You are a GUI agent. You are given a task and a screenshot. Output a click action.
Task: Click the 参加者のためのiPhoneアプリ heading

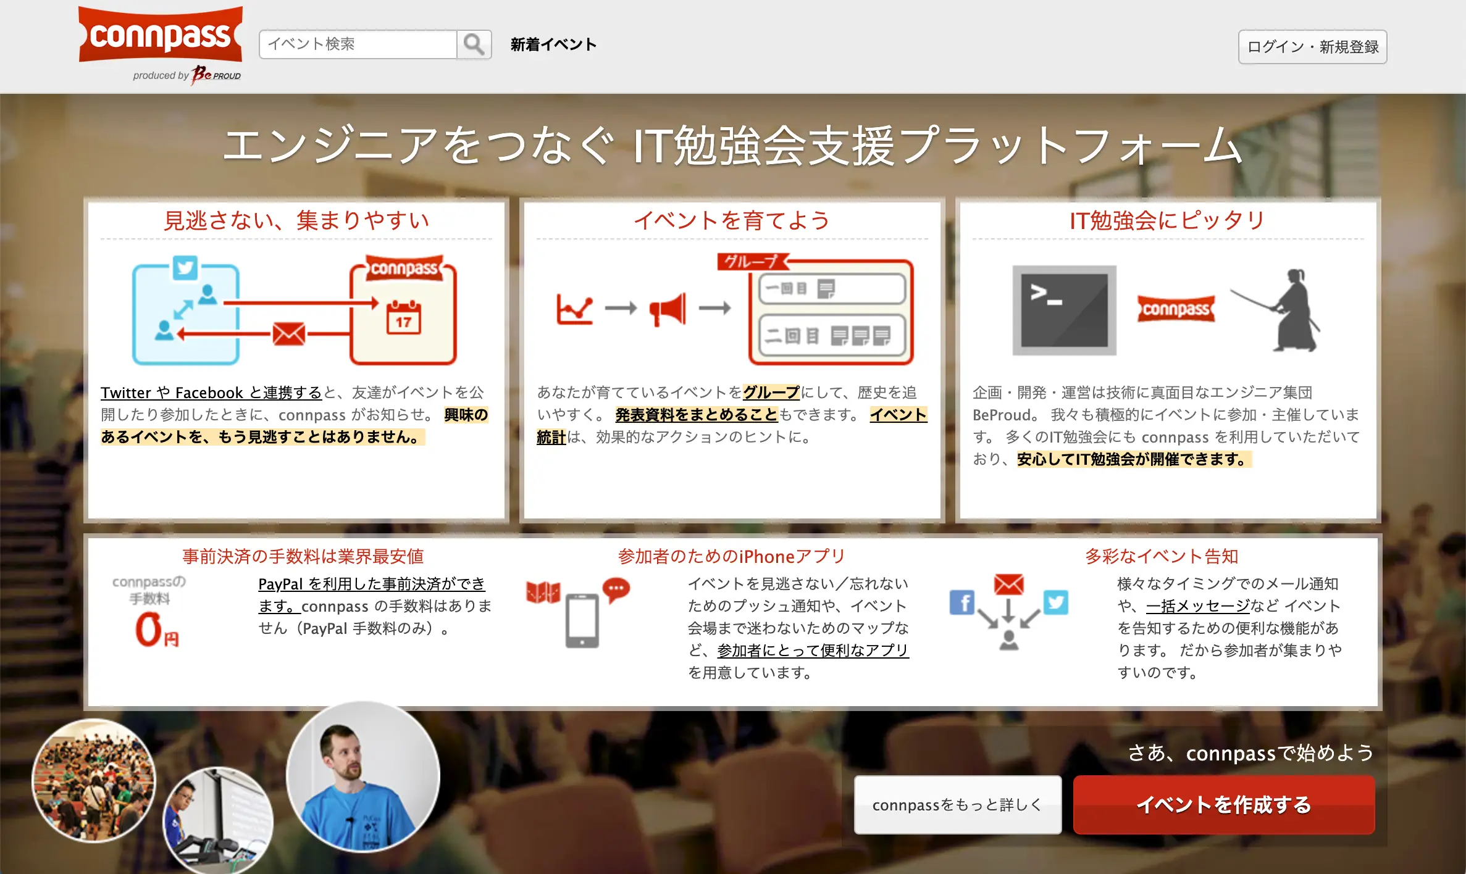(732, 557)
